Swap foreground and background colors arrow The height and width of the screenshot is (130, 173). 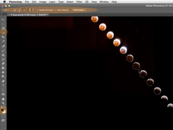(x=4, y=107)
